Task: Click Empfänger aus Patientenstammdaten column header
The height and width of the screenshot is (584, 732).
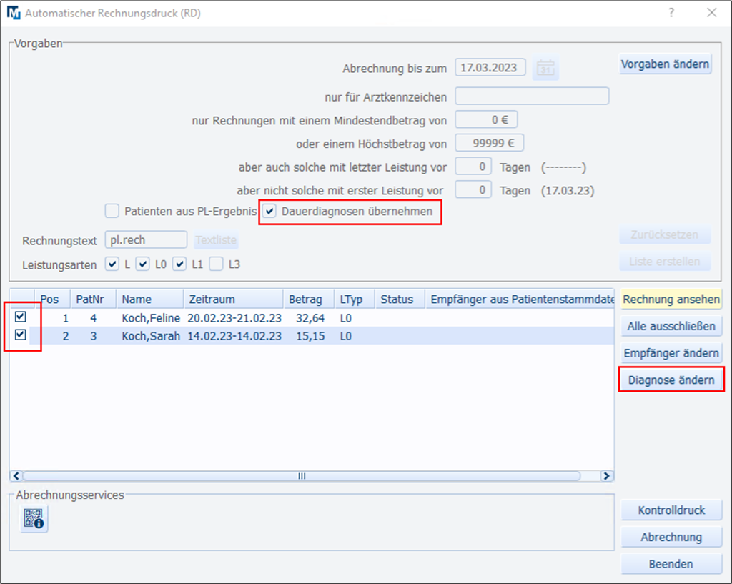Action: point(520,300)
